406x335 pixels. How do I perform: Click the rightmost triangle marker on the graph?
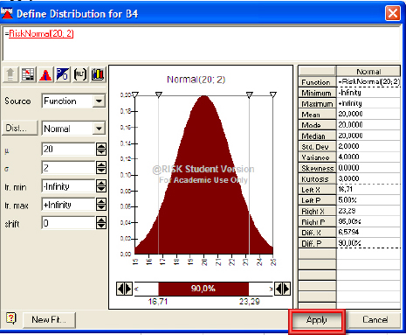point(272,94)
